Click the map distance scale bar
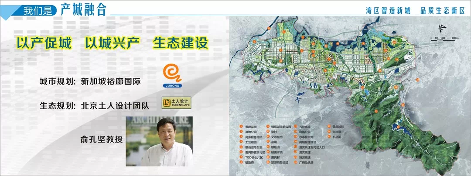 [x=443, y=39]
